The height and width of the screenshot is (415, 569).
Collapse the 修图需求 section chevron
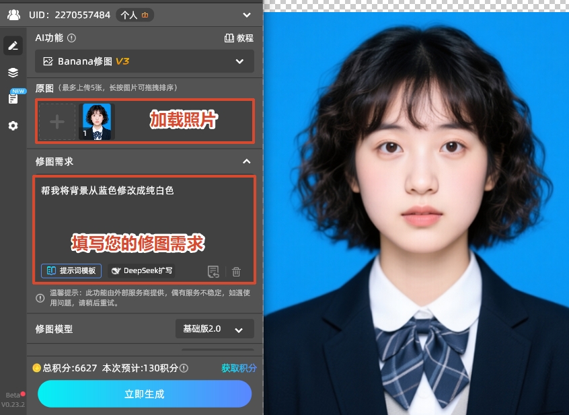click(x=246, y=161)
